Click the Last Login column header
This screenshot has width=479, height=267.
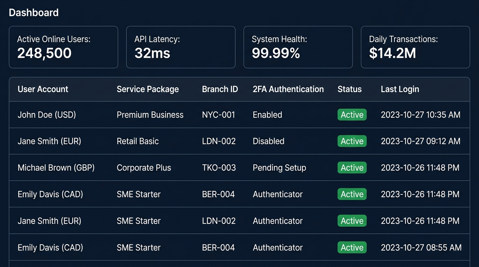tap(400, 89)
